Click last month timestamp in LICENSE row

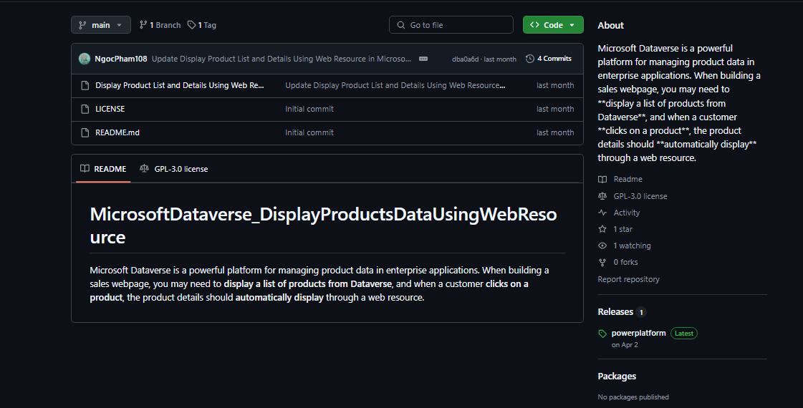[x=555, y=109]
